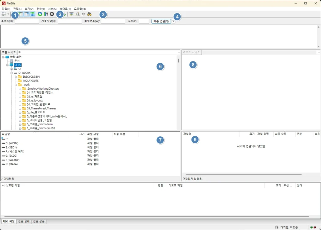Image resolution: width=321 pixels, height=230 pixels.
Task: Cancel the current operation icon
Action: pos(52,14)
